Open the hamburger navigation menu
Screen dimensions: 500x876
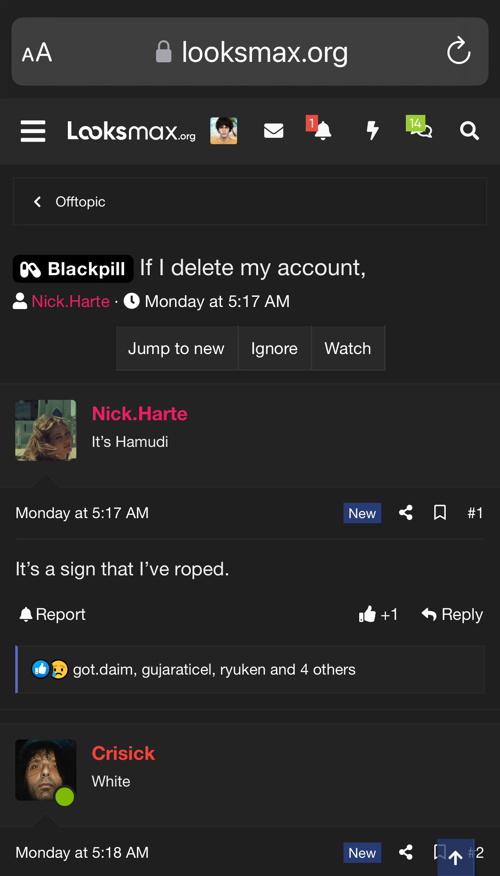33,131
